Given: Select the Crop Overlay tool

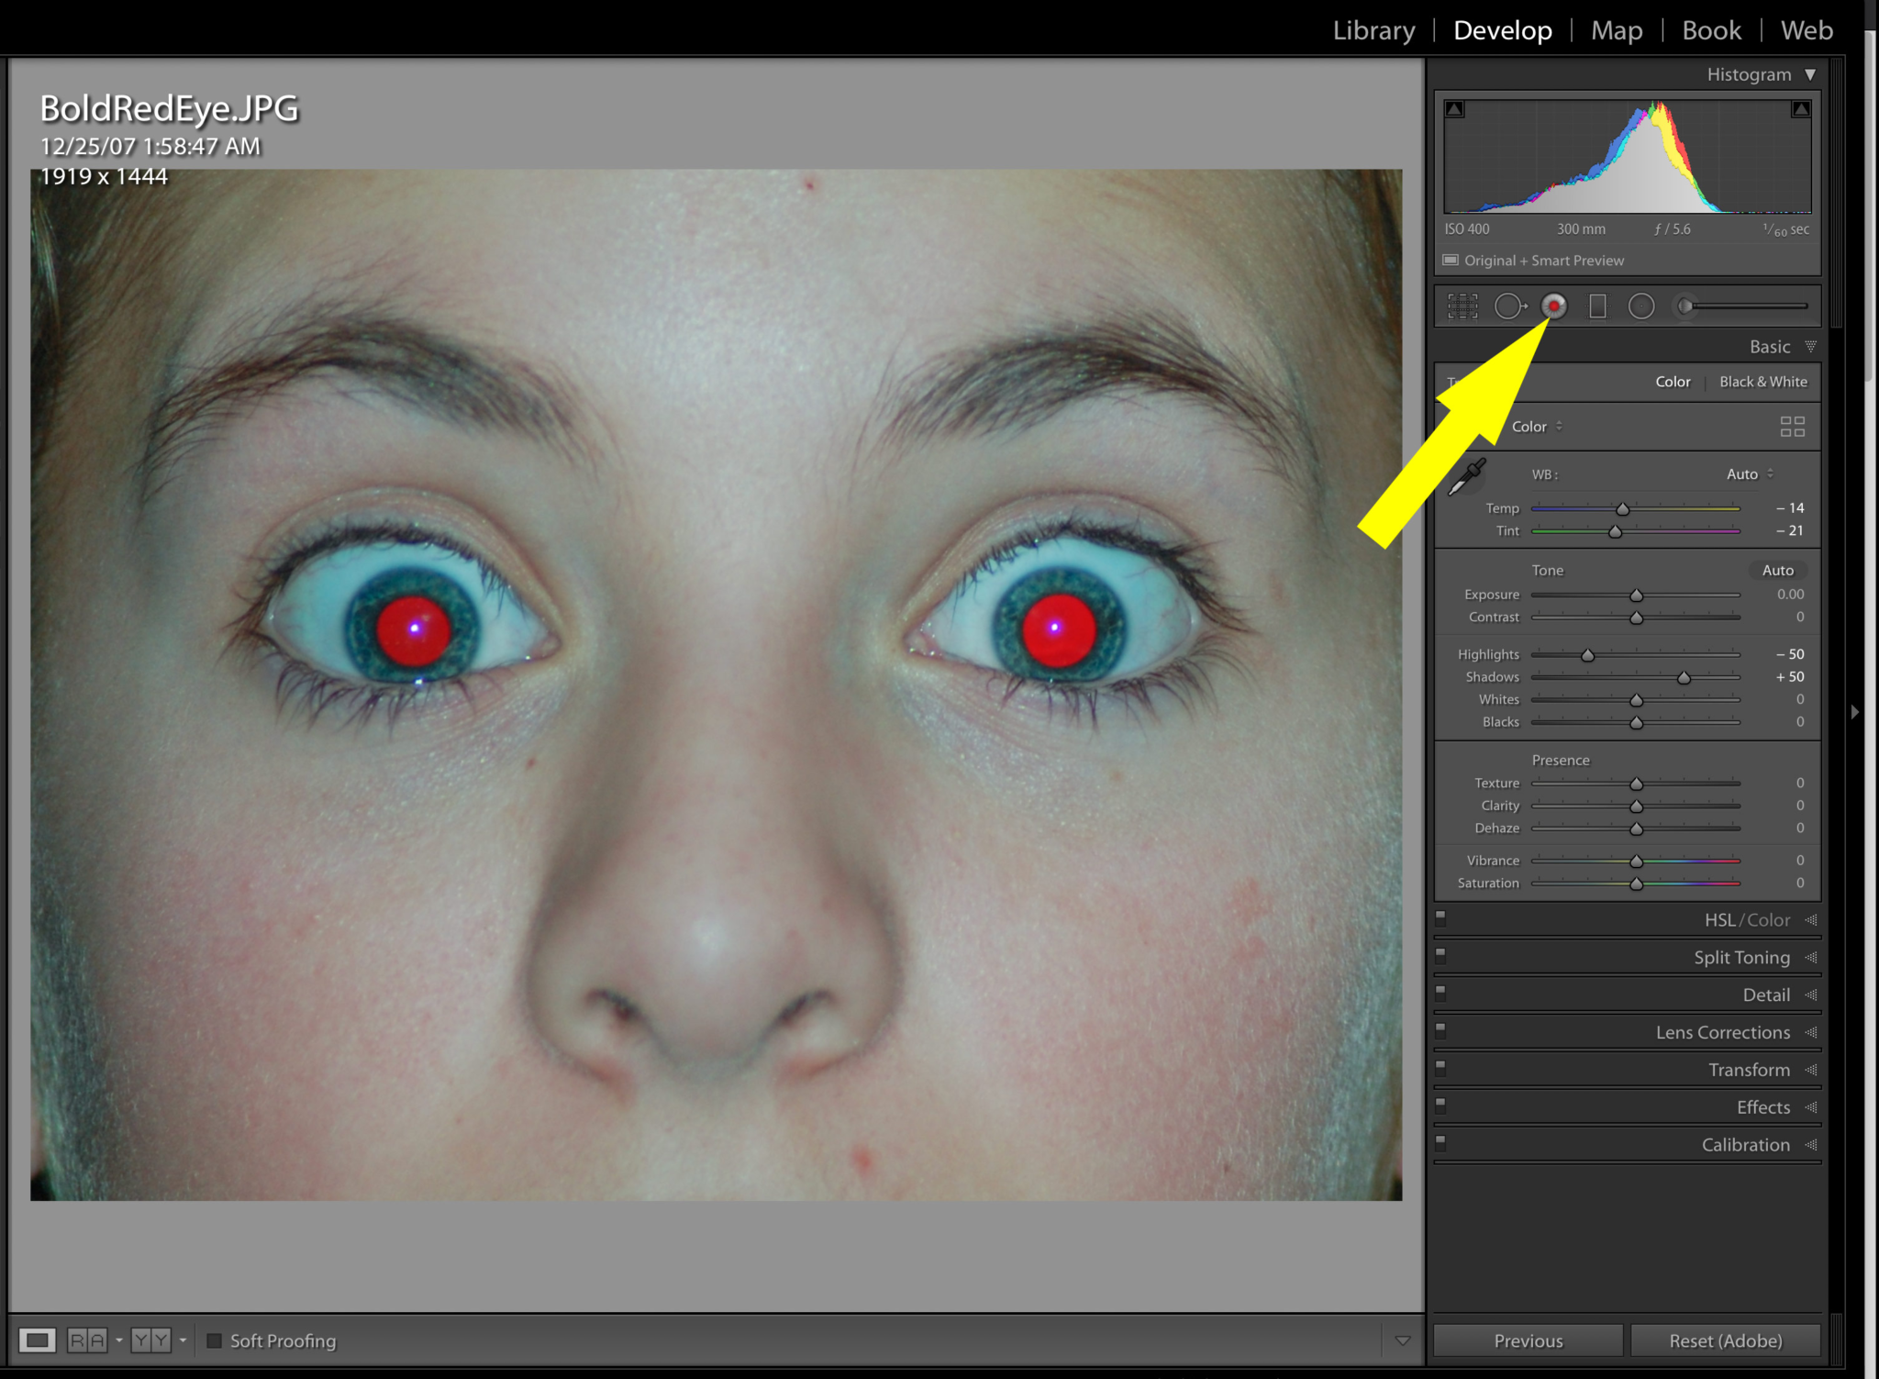Looking at the screenshot, I should (1462, 306).
